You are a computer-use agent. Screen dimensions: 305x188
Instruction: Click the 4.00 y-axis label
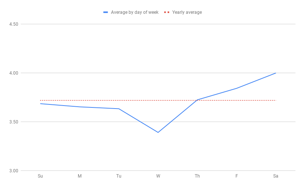pos(13,73)
